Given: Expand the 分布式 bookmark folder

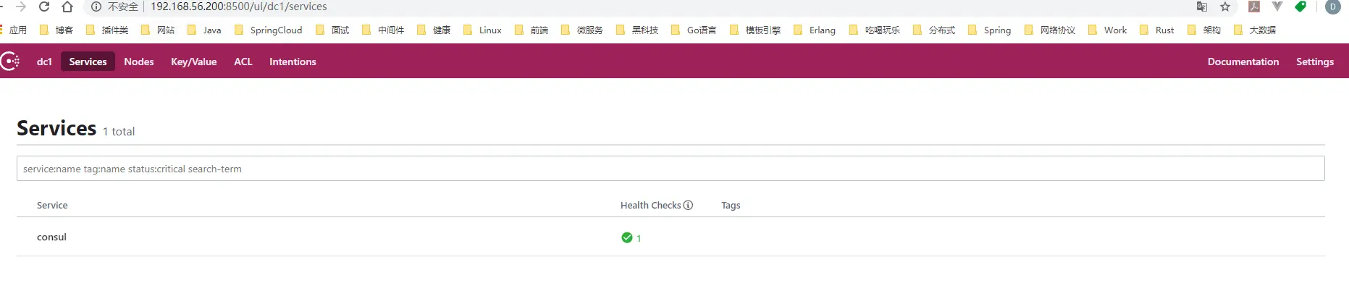Looking at the screenshot, I should tap(934, 30).
